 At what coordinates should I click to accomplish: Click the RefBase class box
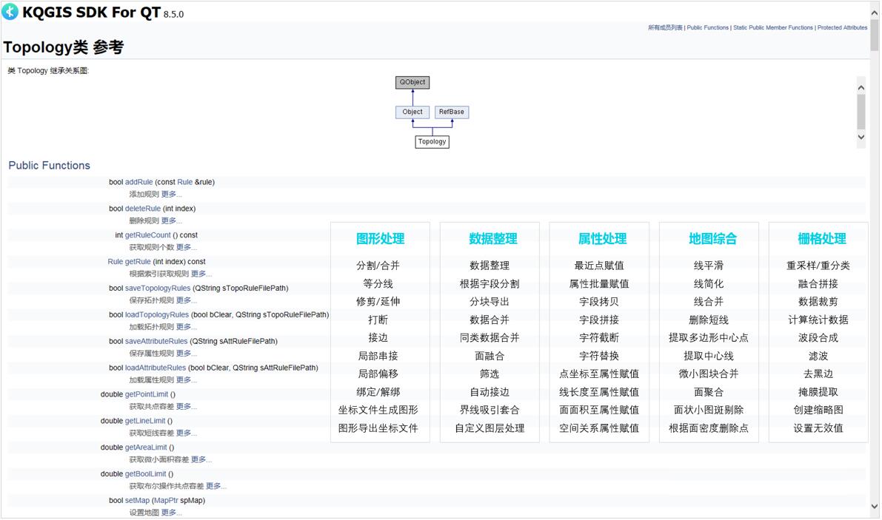tap(451, 112)
